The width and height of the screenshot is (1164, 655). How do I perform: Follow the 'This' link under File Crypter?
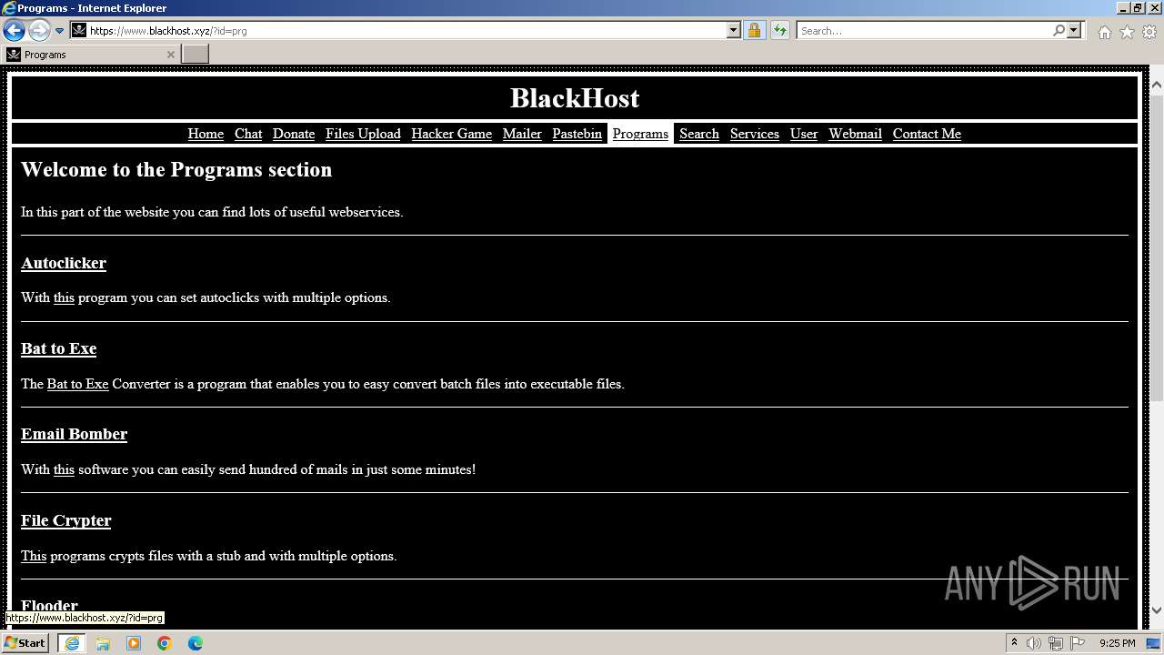tap(34, 556)
